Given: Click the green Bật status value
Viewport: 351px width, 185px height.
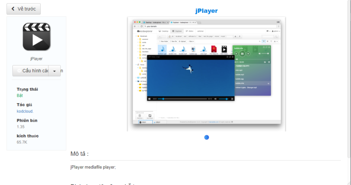Looking at the screenshot, I should click(20, 95).
